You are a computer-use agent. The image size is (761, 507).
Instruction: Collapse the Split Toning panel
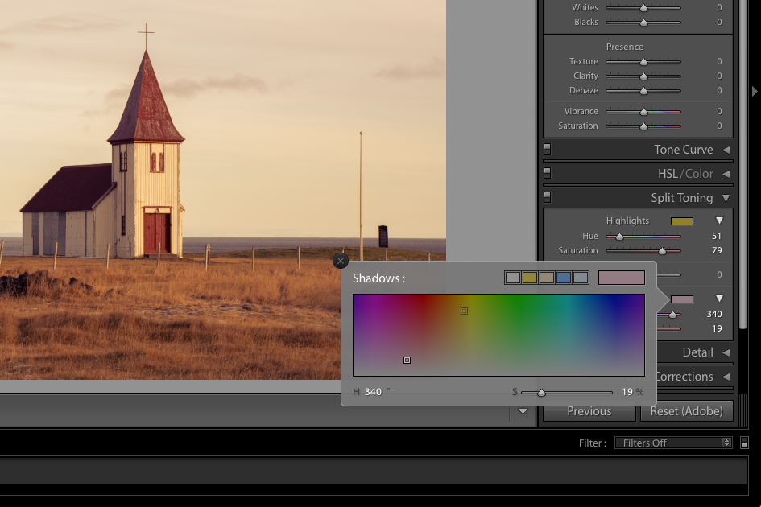point(727,197)
